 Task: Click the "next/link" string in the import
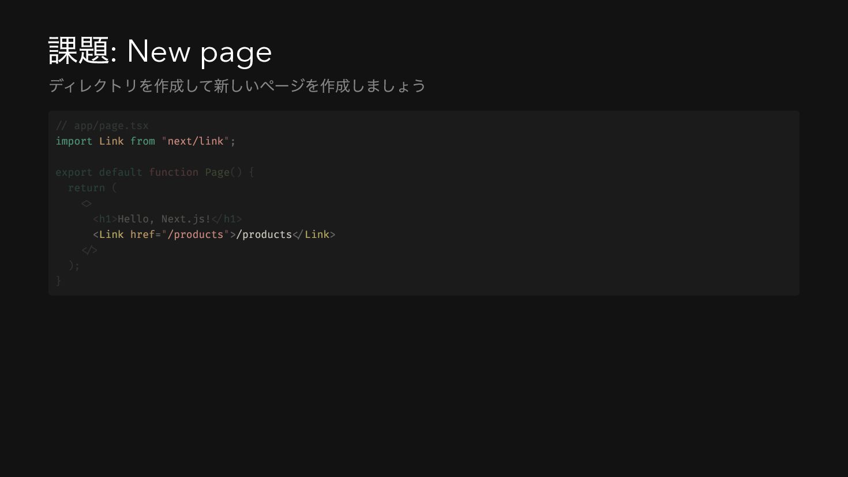click(x=196, y=141)
